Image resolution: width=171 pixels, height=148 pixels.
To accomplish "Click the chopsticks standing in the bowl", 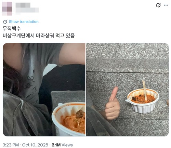I will 144,91.
